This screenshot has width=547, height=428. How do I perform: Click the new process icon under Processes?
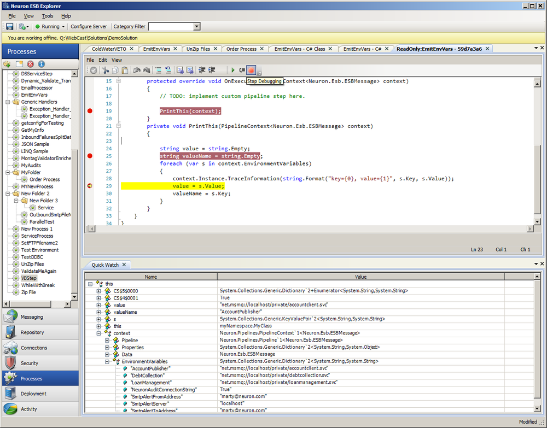[19, 64]
